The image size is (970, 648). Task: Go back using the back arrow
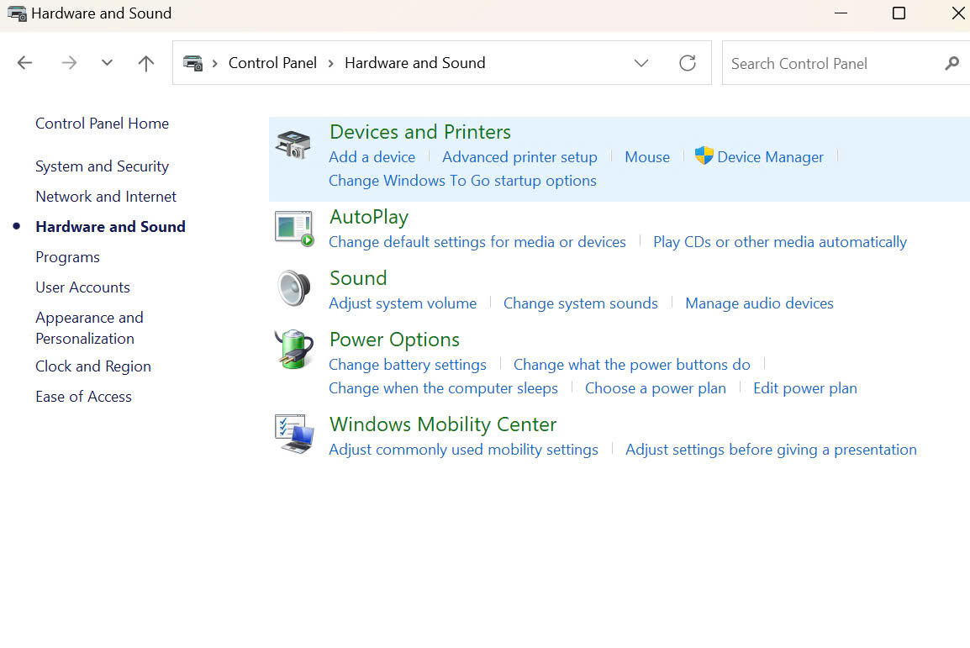pos(24,62)
